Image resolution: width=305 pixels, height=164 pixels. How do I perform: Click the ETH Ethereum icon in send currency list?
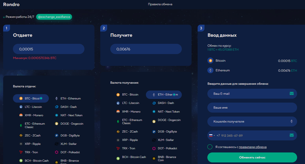(x=57, y=98)
